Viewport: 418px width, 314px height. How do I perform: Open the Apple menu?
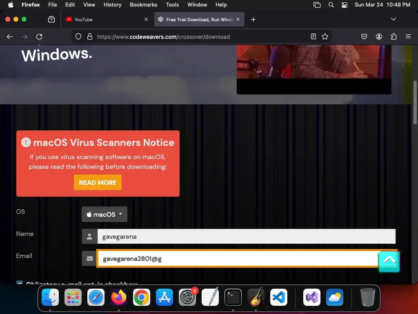tap(10, 4)
